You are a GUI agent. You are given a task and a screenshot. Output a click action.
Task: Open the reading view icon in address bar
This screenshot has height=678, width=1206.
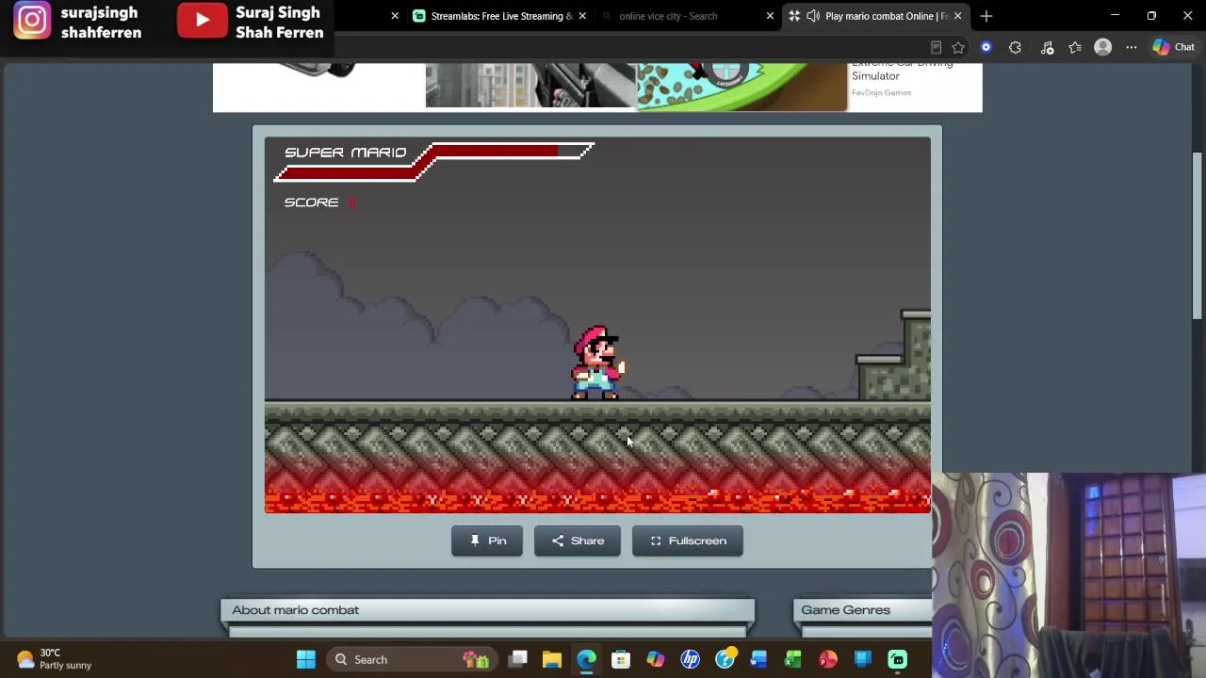pos(936,47)
